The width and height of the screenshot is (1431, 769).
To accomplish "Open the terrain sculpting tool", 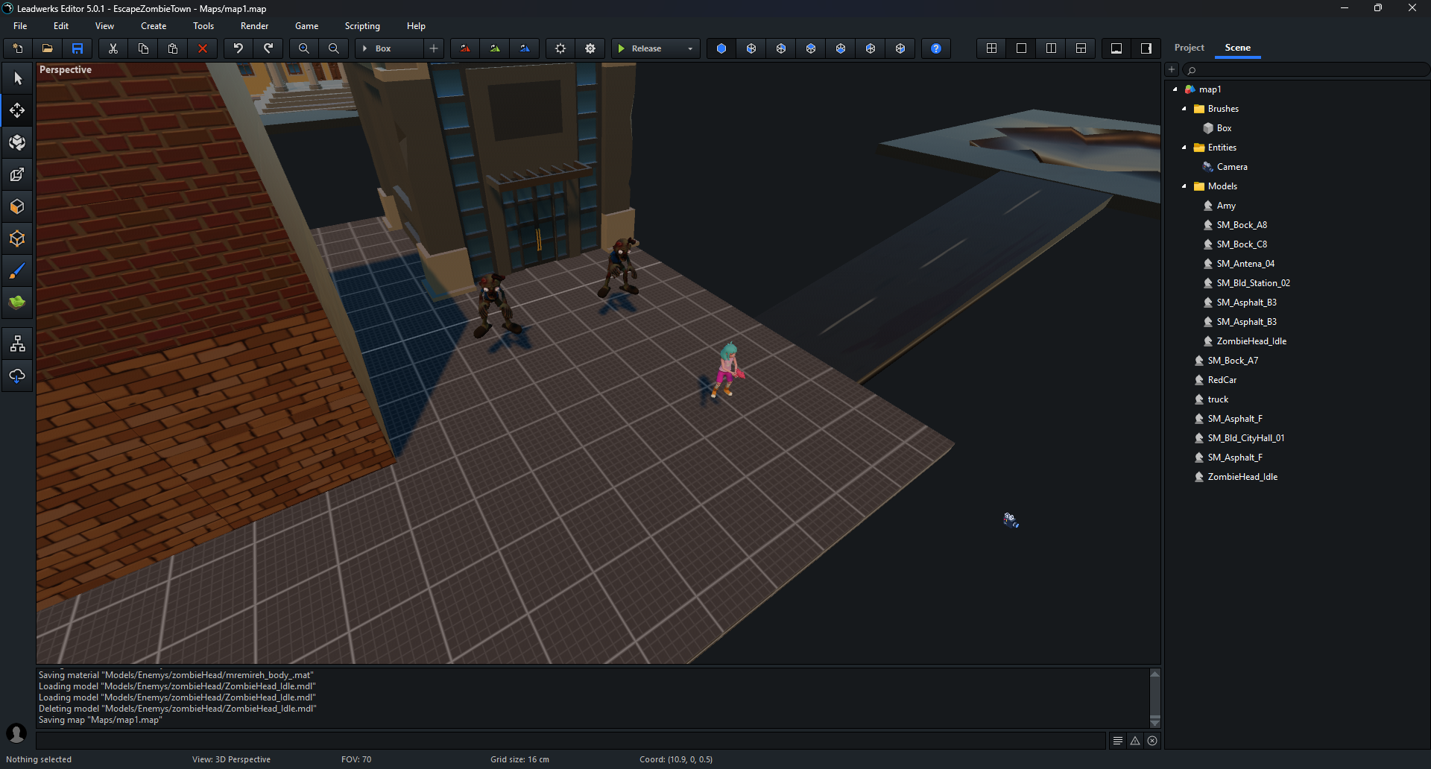I will click(x=17, y=303).
